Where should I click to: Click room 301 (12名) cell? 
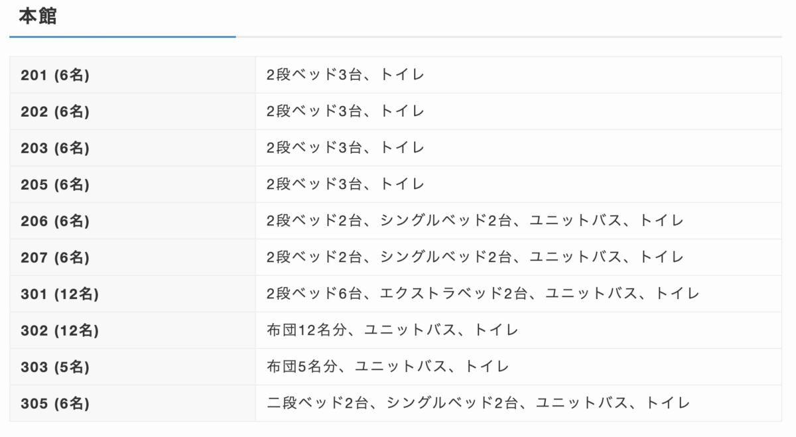[60, 294]
